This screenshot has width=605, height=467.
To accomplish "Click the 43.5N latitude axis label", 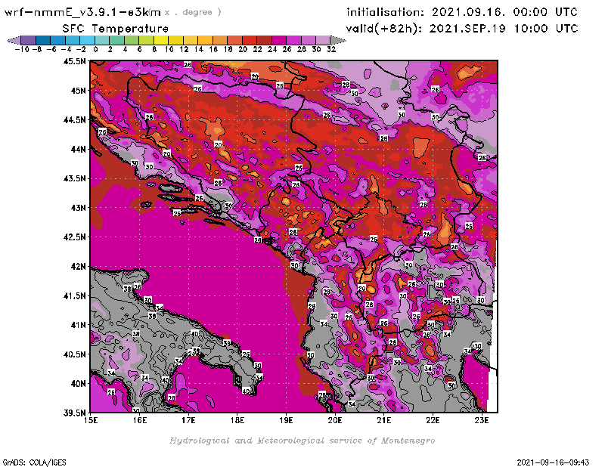I will (74, 178).
